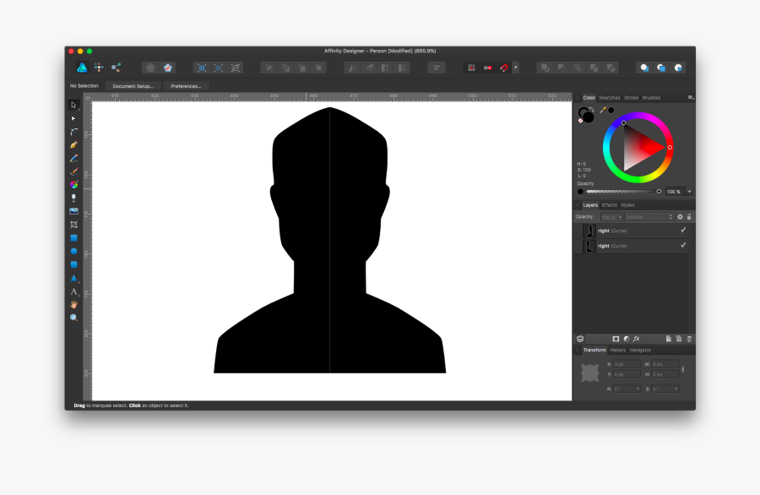Toggle the lock icon in the Layers panel
Screen dimensions: 760x495
pos(689,216)
